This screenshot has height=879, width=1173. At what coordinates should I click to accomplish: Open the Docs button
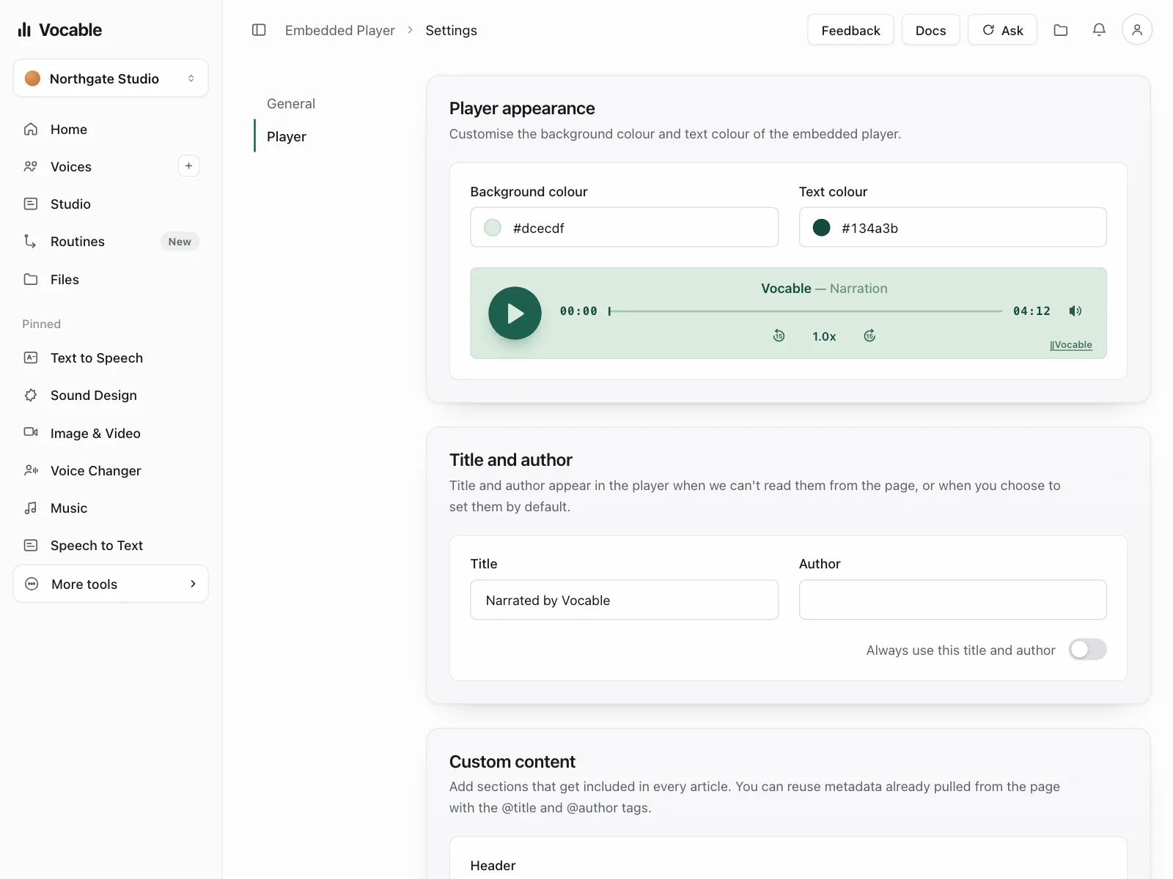click(x=930, y=30)
